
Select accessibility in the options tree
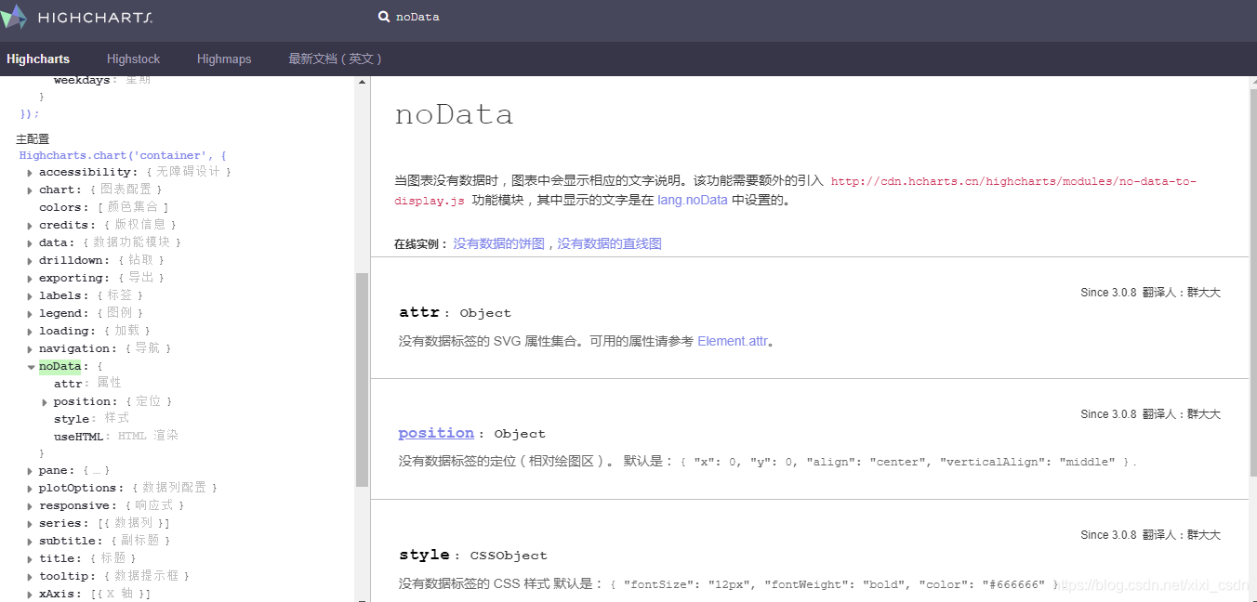tap(86, 172)
